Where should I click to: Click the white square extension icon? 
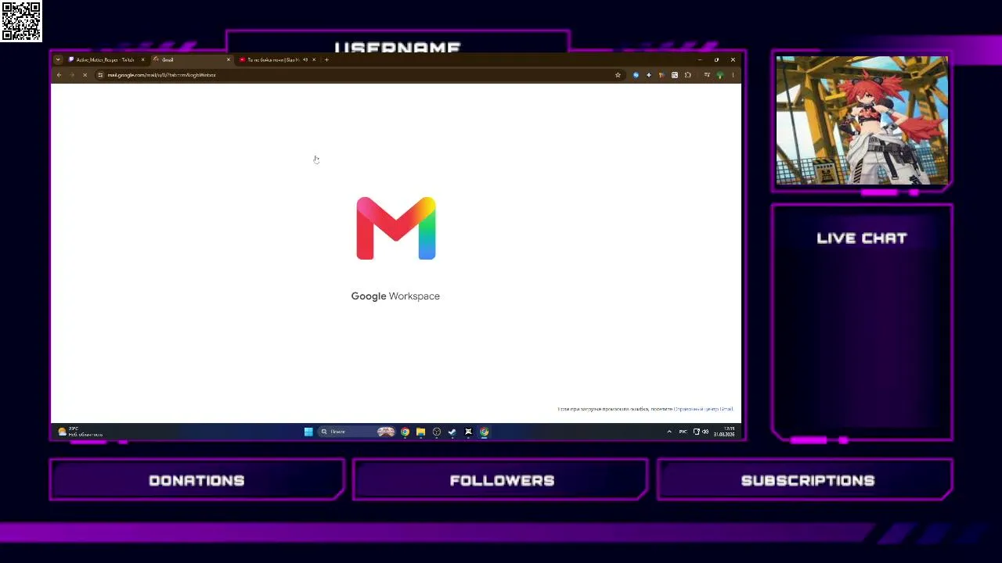[x=675, y=75]
